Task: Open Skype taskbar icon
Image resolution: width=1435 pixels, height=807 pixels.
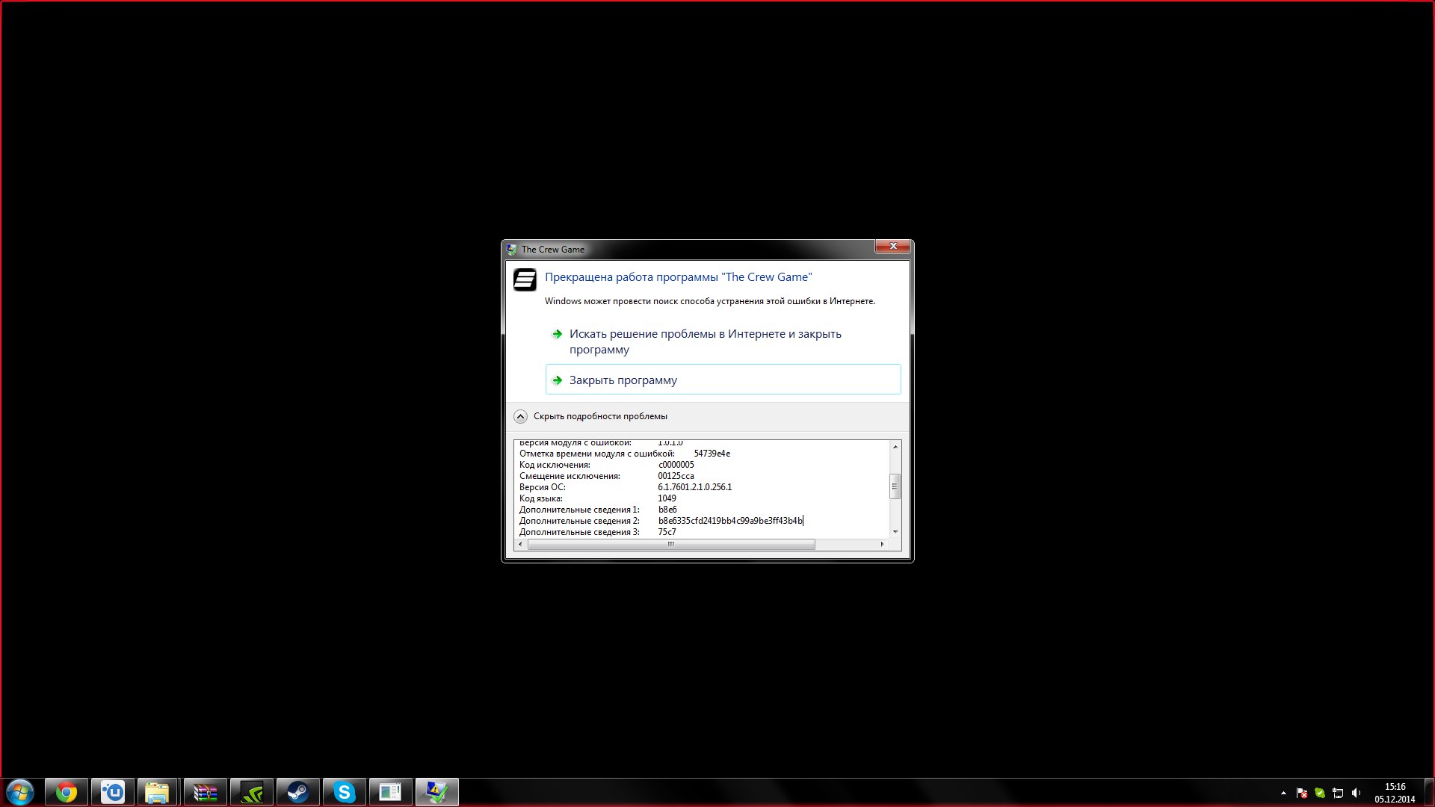Action: click(x=344, y=792)
